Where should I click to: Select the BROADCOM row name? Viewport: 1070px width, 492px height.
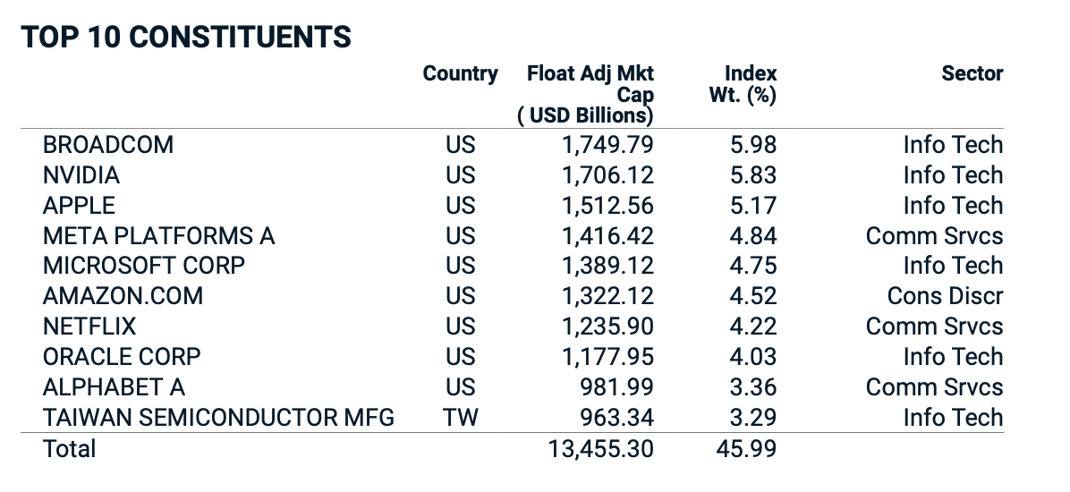pos(108,145)
